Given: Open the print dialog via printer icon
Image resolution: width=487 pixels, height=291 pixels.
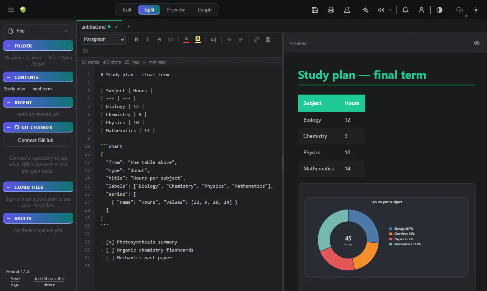Looking at the screenshot, I should coord(331,10).
